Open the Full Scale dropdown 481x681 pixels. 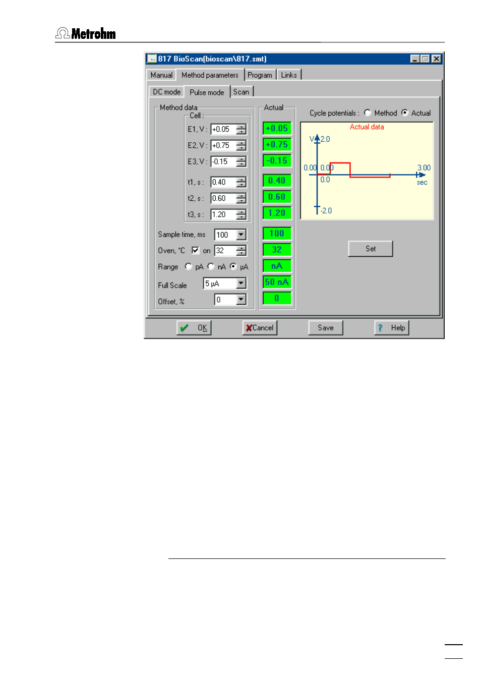point(242,283)
